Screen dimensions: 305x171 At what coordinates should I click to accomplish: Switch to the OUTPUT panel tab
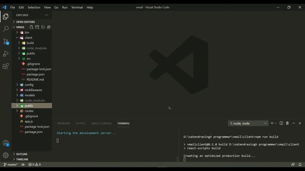(x=81, y=123)
